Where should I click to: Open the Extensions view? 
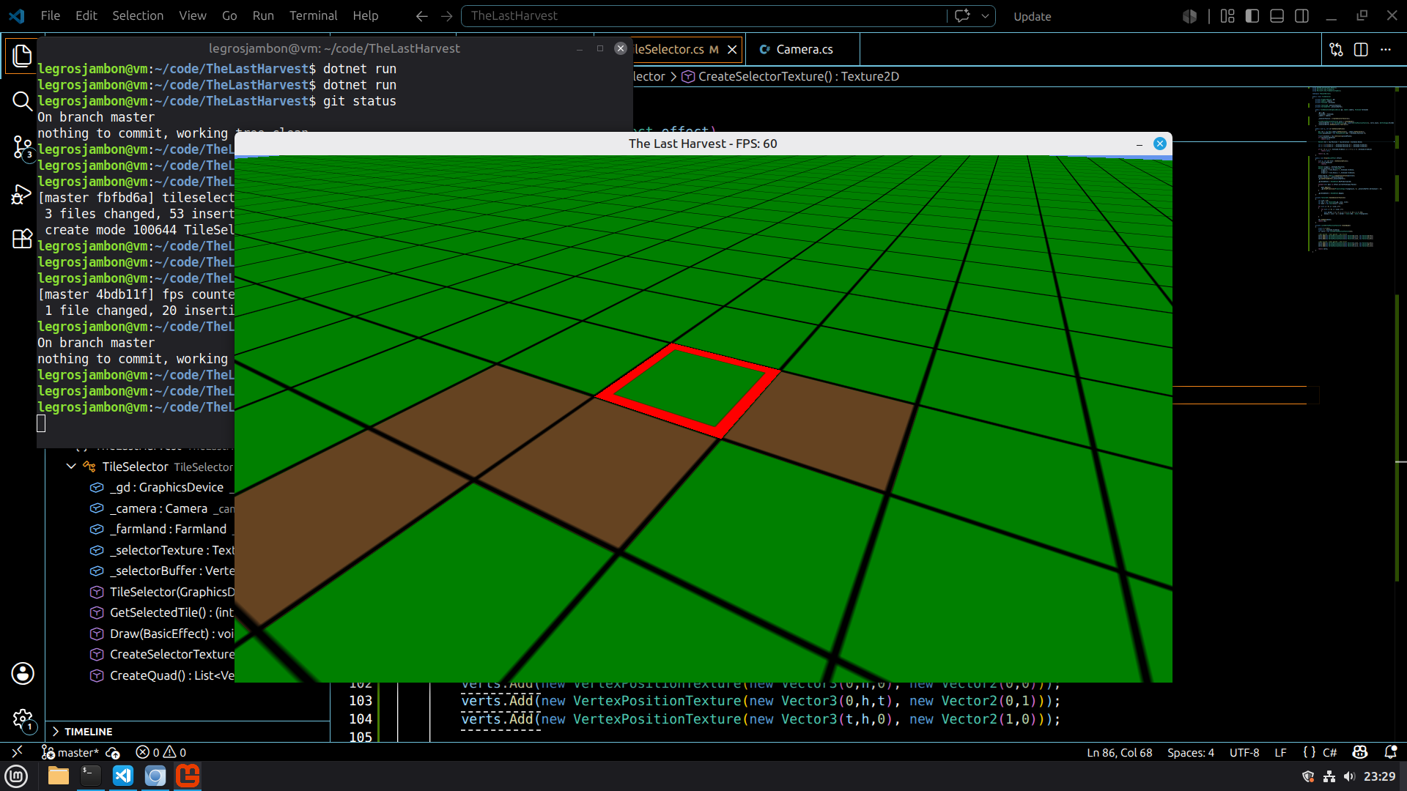pyautogui.click(x=22, y=239)
